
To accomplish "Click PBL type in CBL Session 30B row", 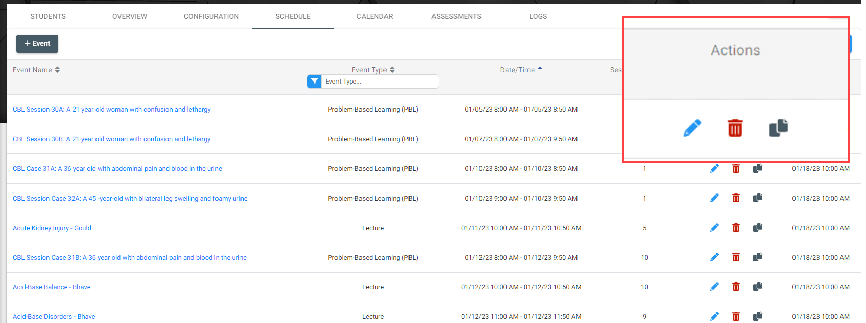I will click(373, 139).
